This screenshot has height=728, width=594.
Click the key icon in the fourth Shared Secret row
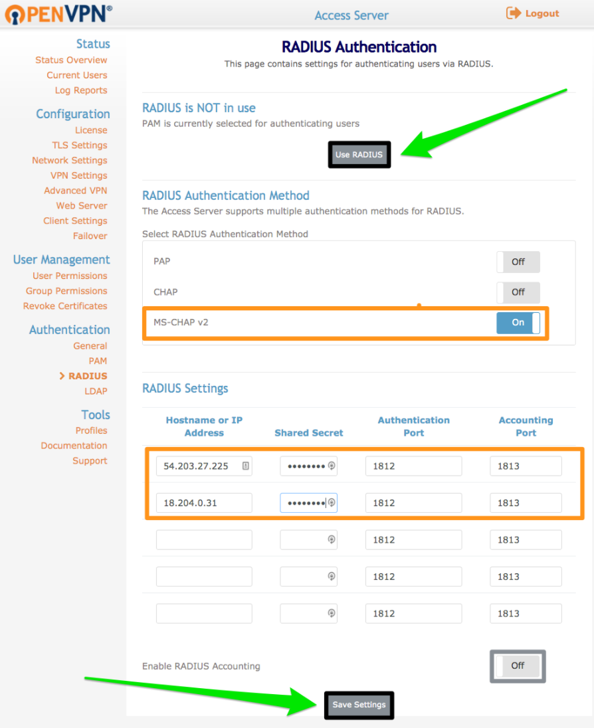click(x=331, y=576)
